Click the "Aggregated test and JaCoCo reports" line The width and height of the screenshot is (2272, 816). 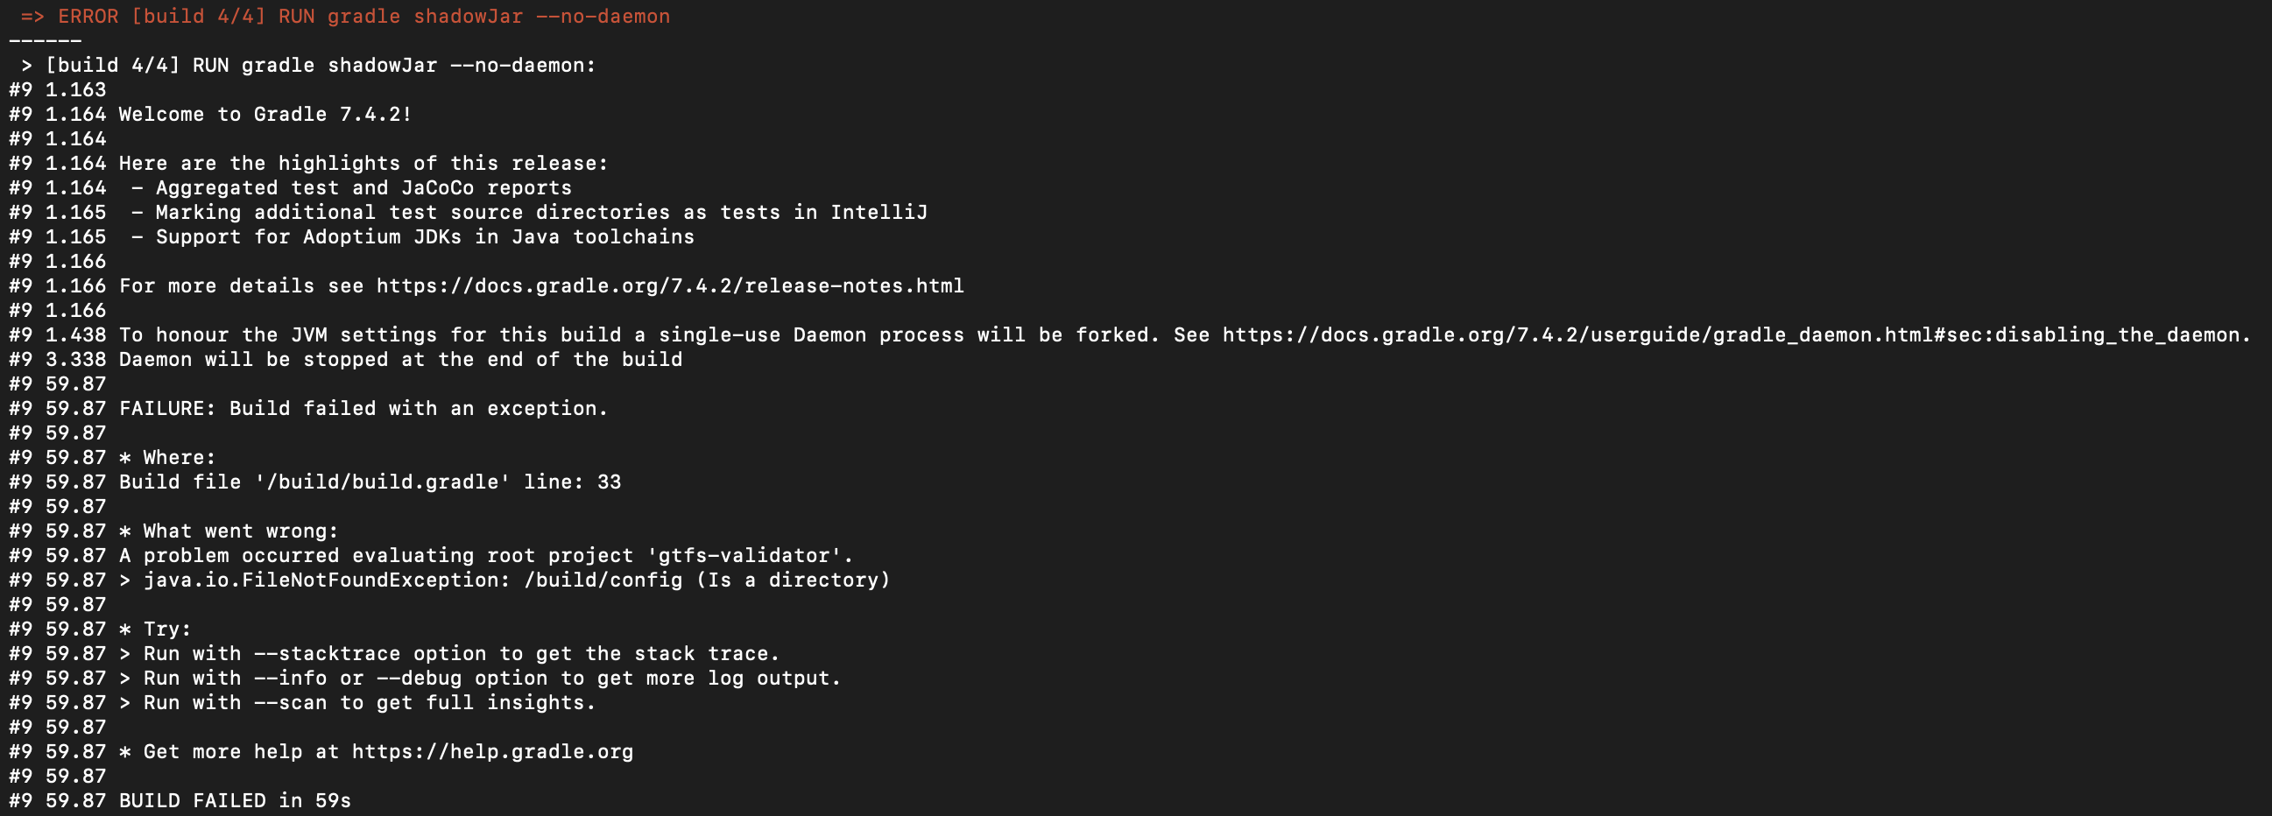tap(363, 188)
